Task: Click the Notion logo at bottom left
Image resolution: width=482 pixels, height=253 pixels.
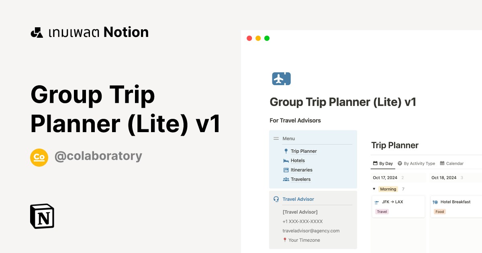Action: click(42, 216)
